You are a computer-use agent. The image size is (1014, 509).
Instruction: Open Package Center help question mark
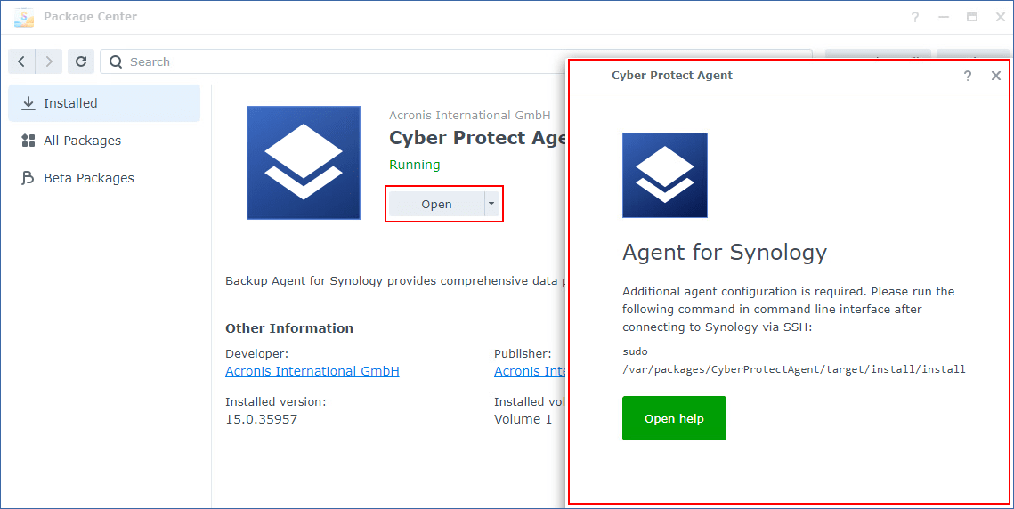point(915,17)
